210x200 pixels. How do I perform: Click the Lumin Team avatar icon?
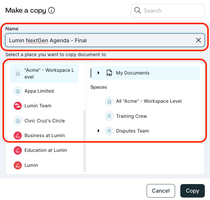coord(18,106)
